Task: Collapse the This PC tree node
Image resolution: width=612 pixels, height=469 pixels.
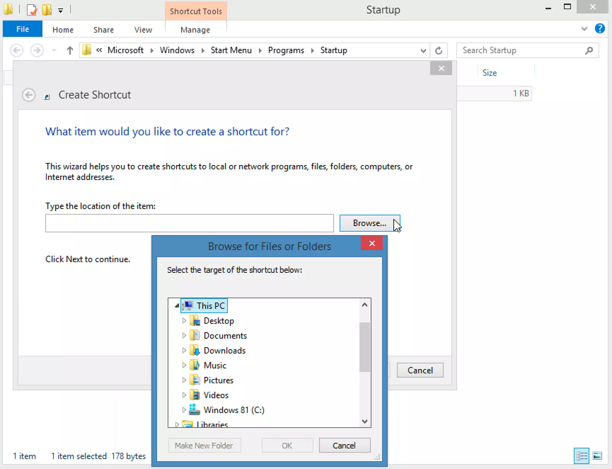Action: [x=177, y=305]
